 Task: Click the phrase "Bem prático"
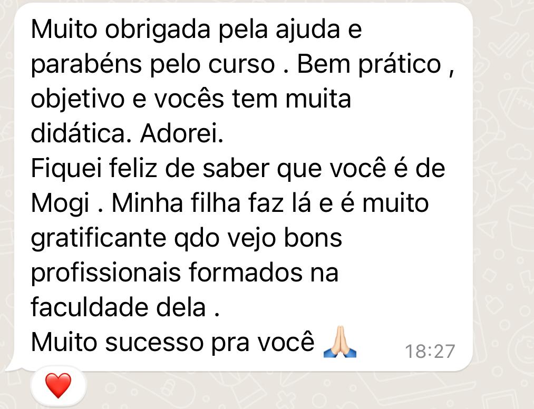[369, 64]
